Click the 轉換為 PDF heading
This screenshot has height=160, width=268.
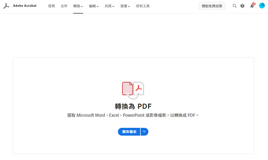(133, 106)
